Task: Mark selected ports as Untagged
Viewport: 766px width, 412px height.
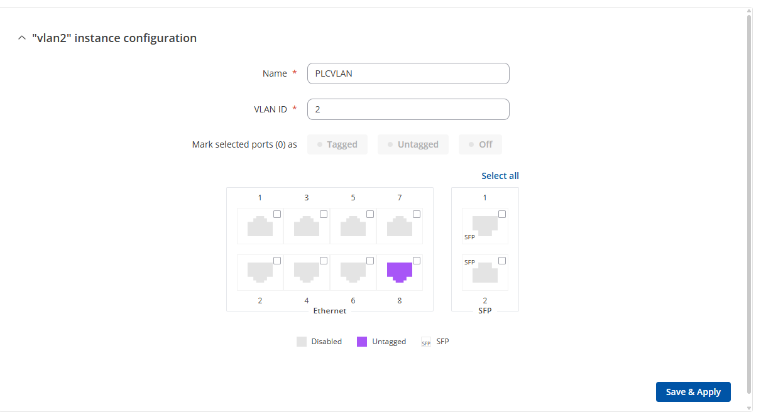Action: pyautogui.click(x=413, y=144)
